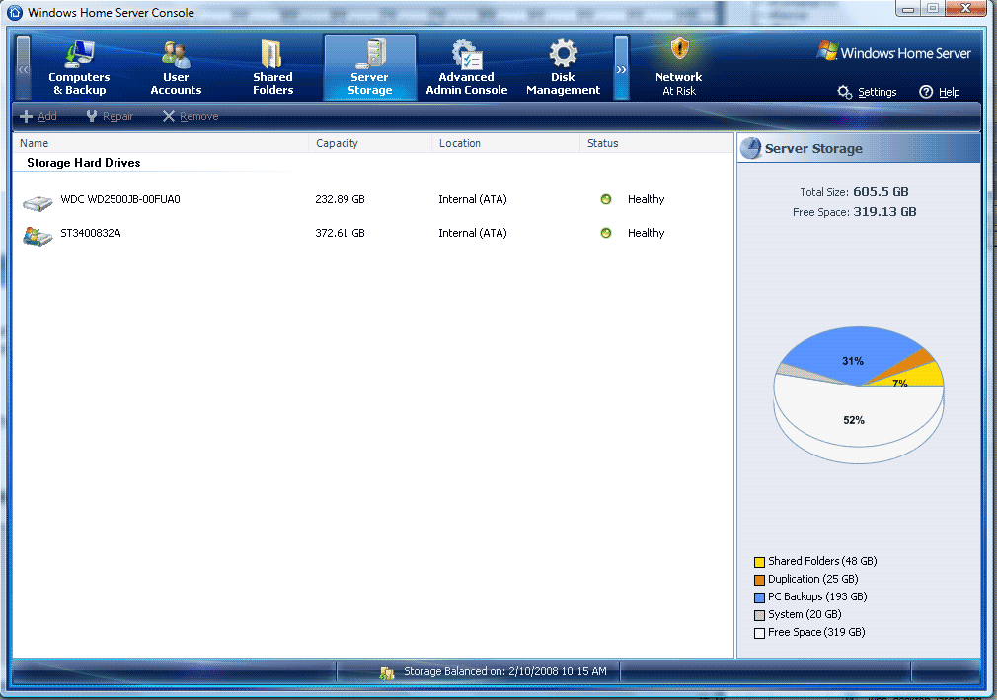Click the 232.89 GB capacity value
Viewport: 997px width, 700px height.
coord(341,199)
